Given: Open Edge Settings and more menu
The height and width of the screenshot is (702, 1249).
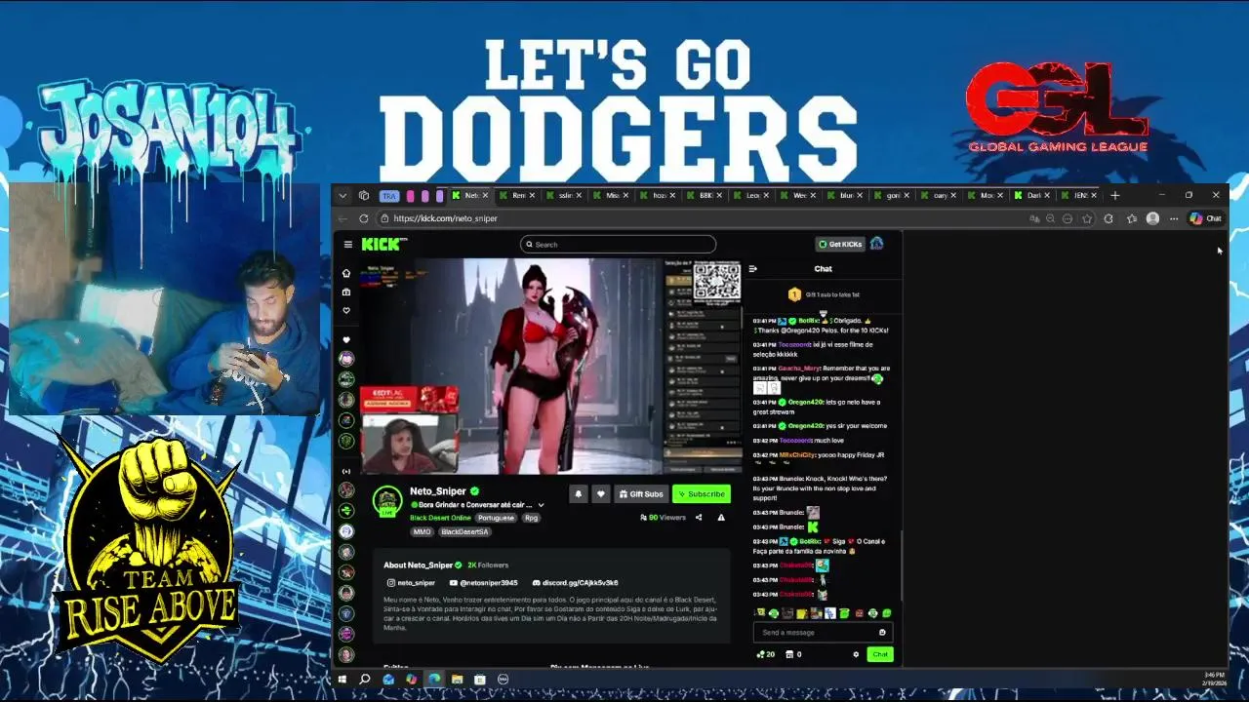Looking at the screenshot, I should 1174,218.
